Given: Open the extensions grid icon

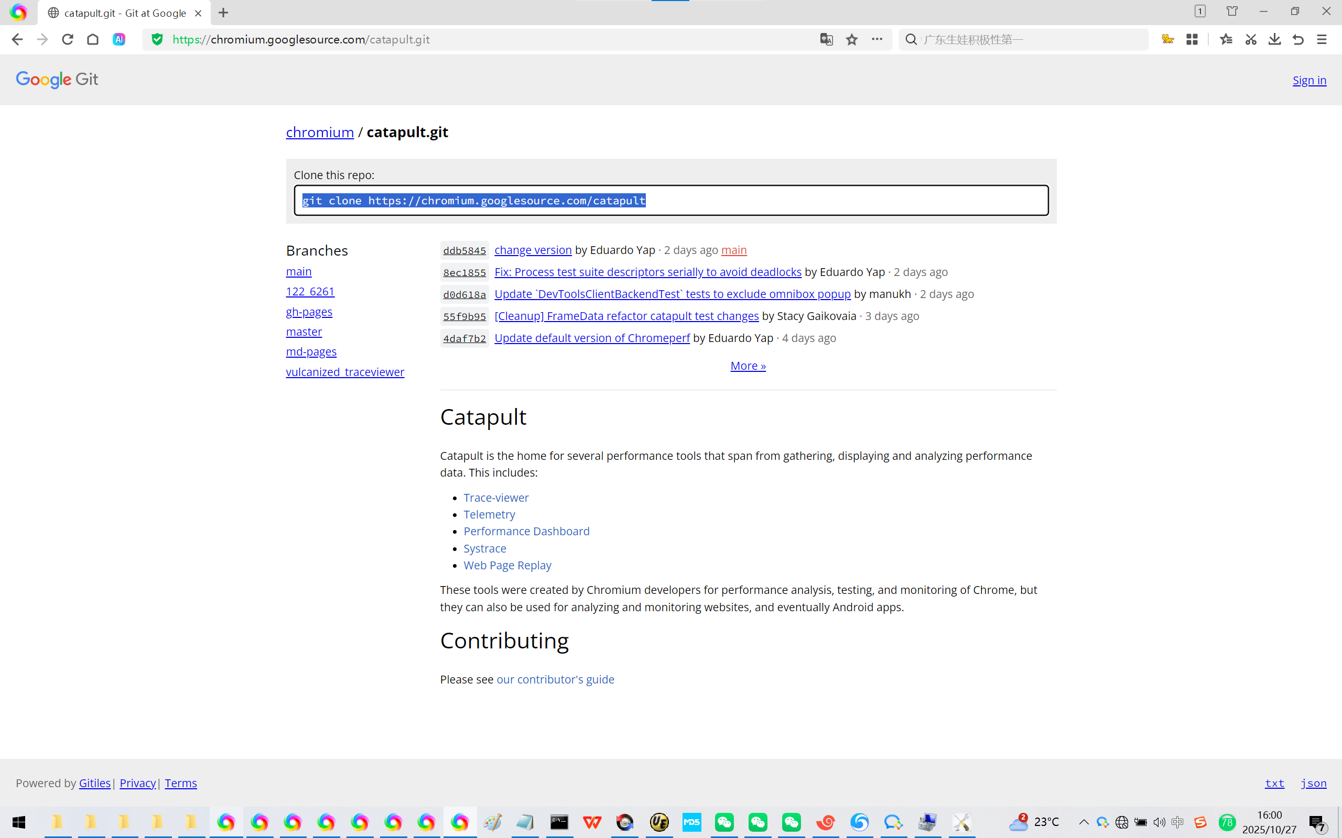Looking at the screenshot, I should click(x=1192, y=39).
